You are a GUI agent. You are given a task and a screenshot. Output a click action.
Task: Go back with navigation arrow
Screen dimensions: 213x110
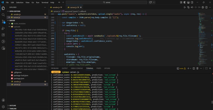click(x=59, y=2)
